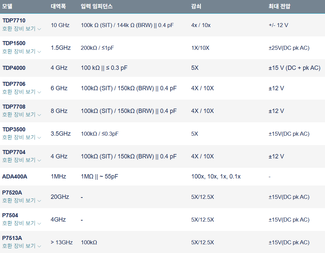Click the 10 GHz bandwidth cell
The height and width of the screenshot is (253, 325).
[60, 25]
